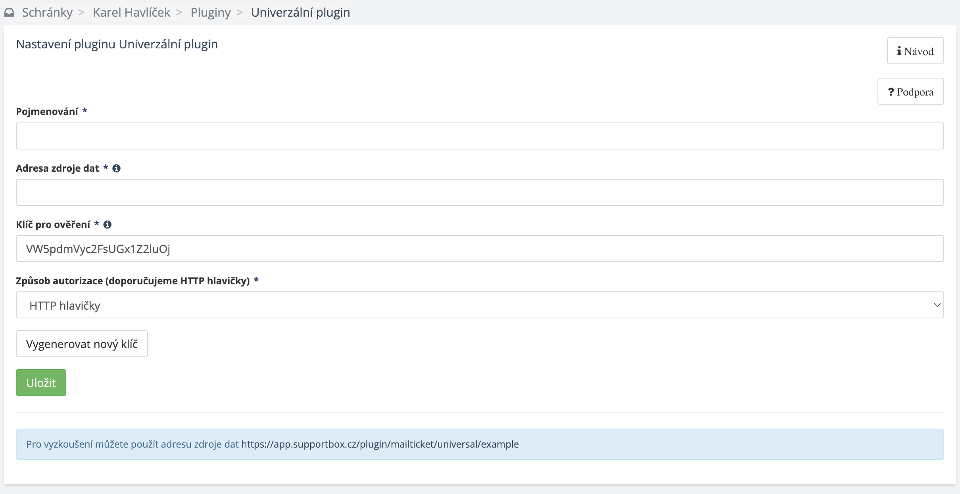Click the Univerzální plugin breadcrumb item
The width and height of the screenshot is (960, 494).
(300, 13)
